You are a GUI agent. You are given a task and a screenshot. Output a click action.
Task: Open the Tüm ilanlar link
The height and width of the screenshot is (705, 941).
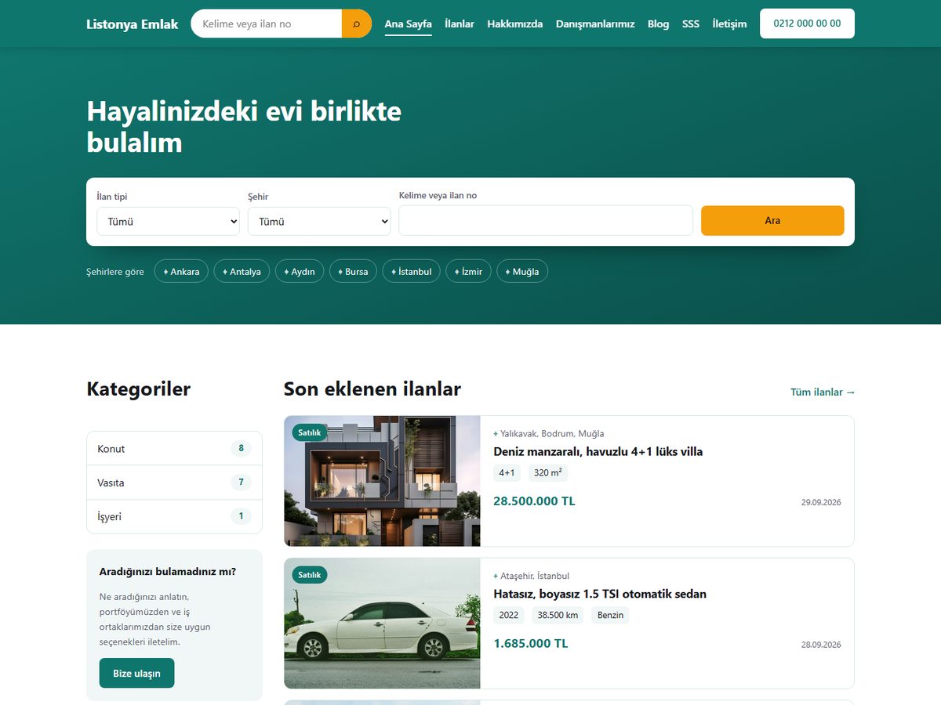pyautogui.click(x=823, y=392)
